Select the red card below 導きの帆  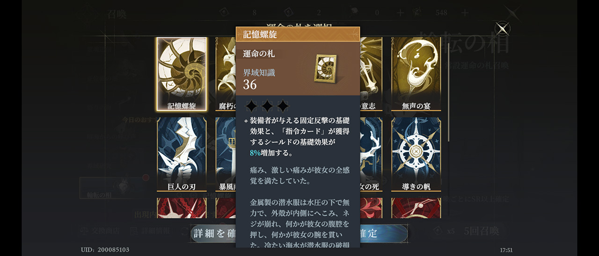coord(416,208)
